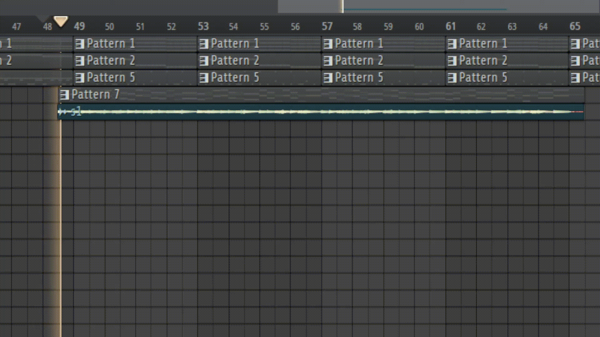Click the Pattern 1 clip icon at bar 49
This screenshot has height=337, width=600.
pos(80,44)
